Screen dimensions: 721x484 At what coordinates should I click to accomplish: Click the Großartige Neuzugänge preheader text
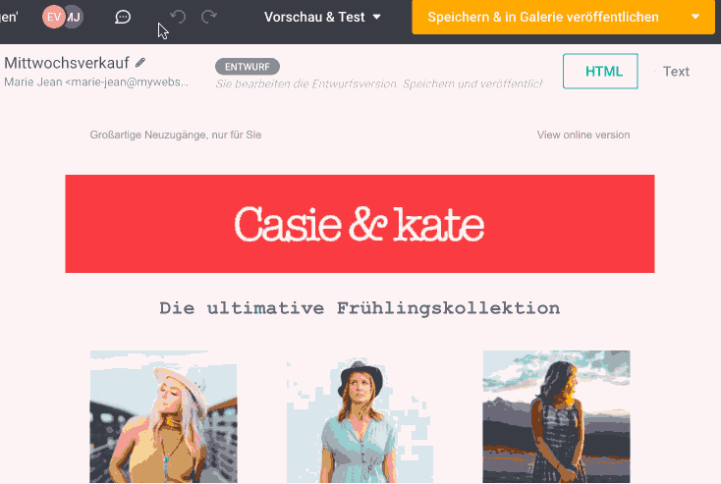176,134
